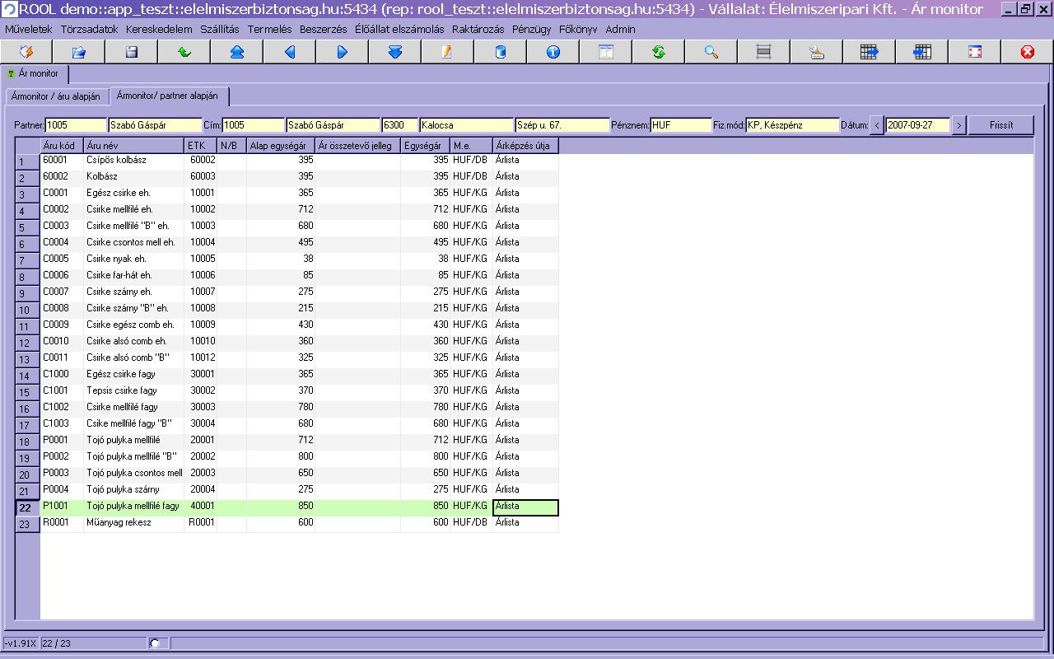Switch to Ármonitor / áru alapján tab
Viewport: 1054px width, 659px height.
[x=56, y=96]
